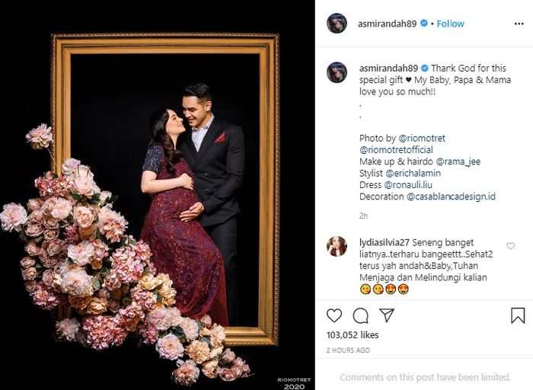Viewport: 533px width, 390px height.
Task: Open asmirandah89 username in the caption
Action: pos(388,68)
